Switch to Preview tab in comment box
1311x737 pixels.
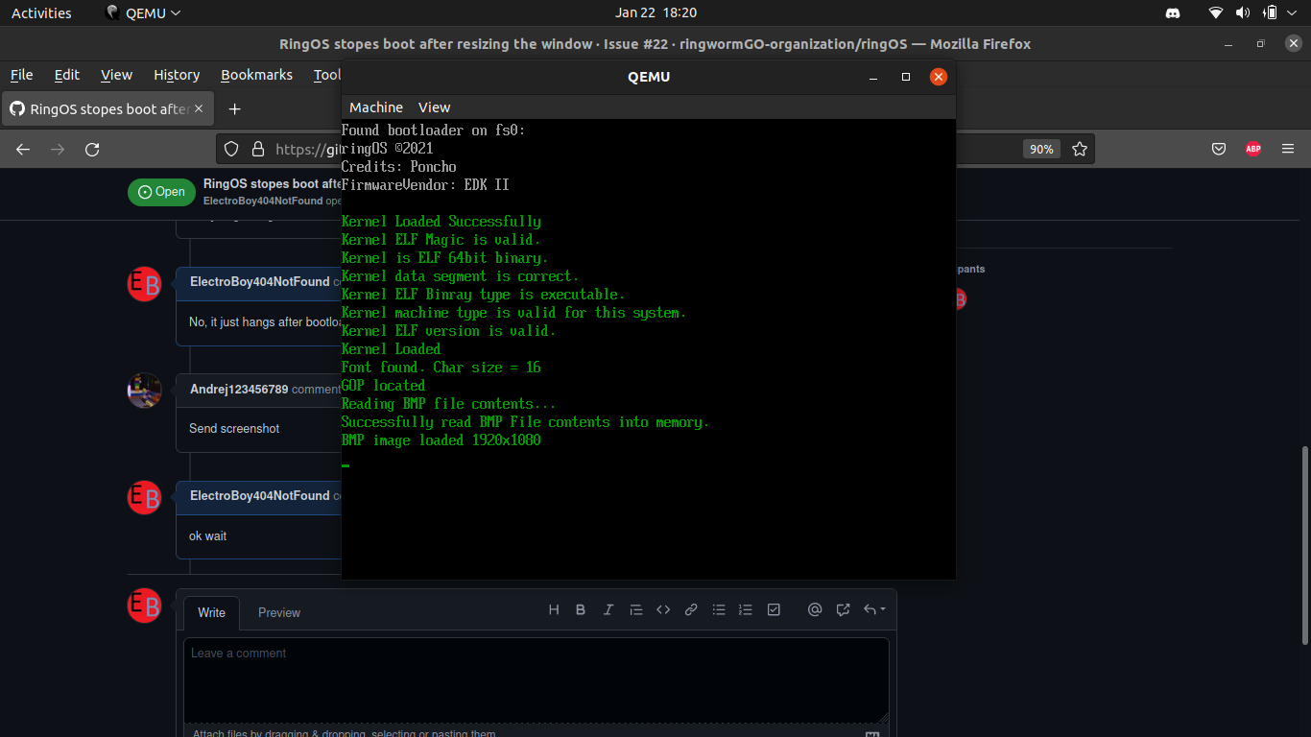(x=279, y=612)
